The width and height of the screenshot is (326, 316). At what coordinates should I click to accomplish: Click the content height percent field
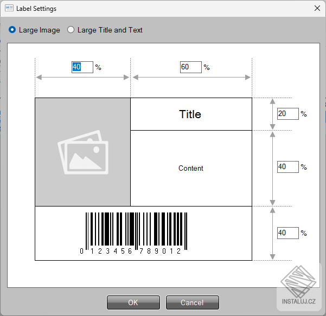(287, 167)
